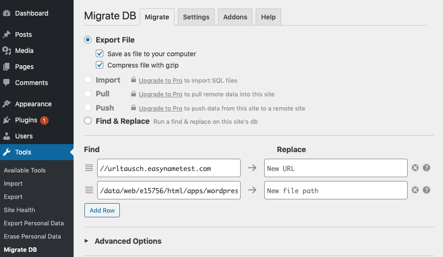Remove the New URL find-replace row
Image resolution: width=443 pixels, height=257 pixels.
coord(415,168)
